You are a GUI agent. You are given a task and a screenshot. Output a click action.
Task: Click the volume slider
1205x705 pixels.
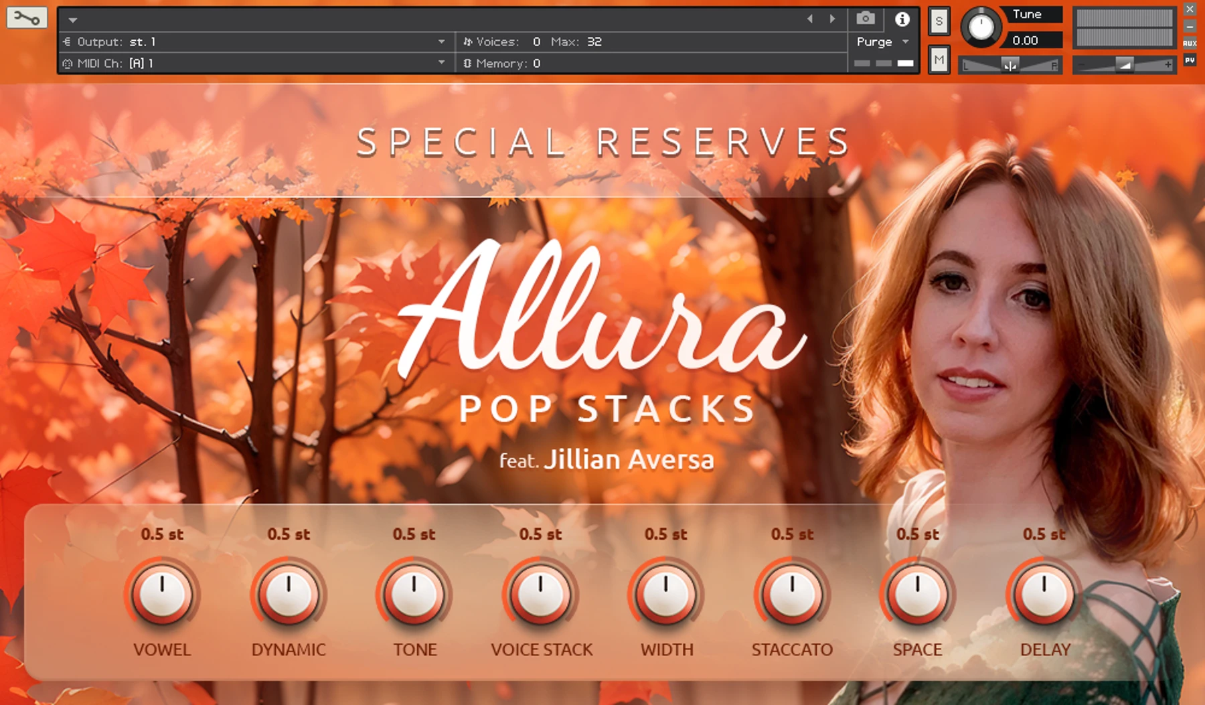tap(1125, 65)
